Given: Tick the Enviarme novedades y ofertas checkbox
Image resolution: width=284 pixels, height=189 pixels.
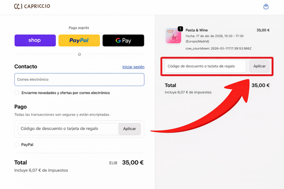Looking at the screenshot, I should tap(17, 93).
